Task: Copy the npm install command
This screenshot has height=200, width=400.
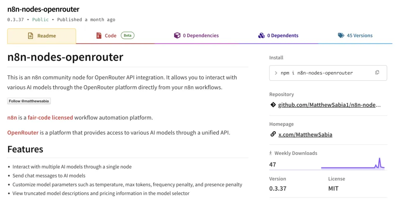Action: coord(377,72)
